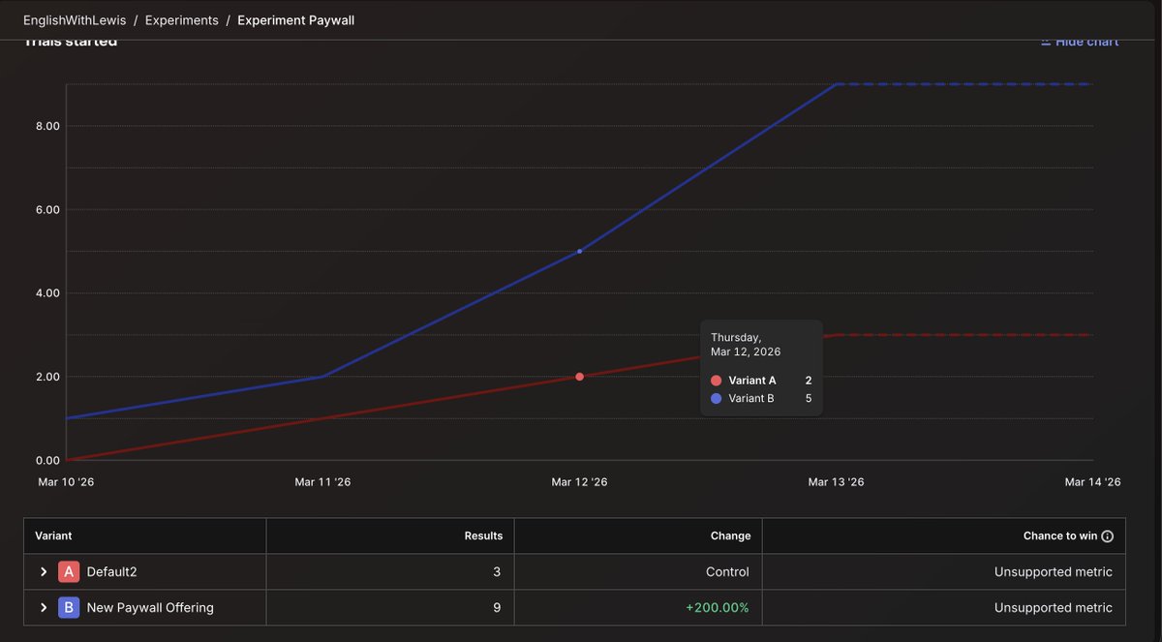This screenshot has width=1162, height=642.
Task: Click the Results column header
Action: (483, 535)
